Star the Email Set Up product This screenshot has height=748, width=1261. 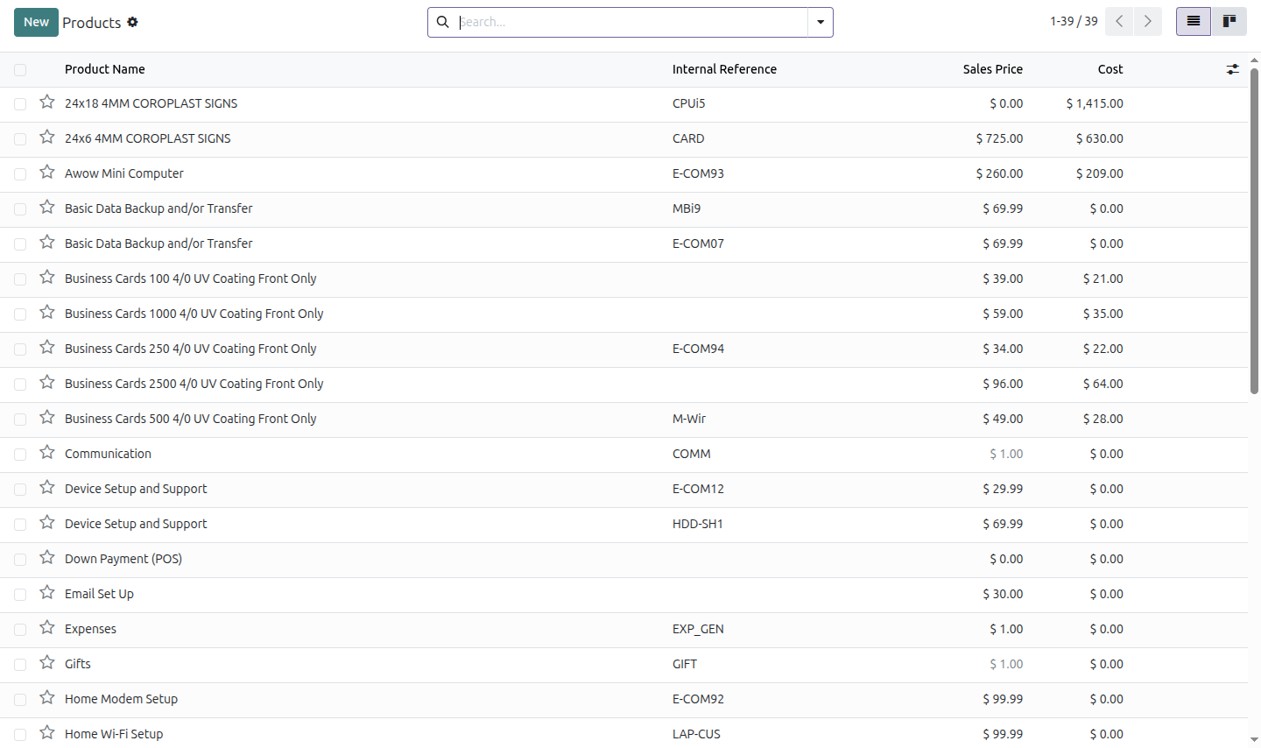click(x=47, y=593)
